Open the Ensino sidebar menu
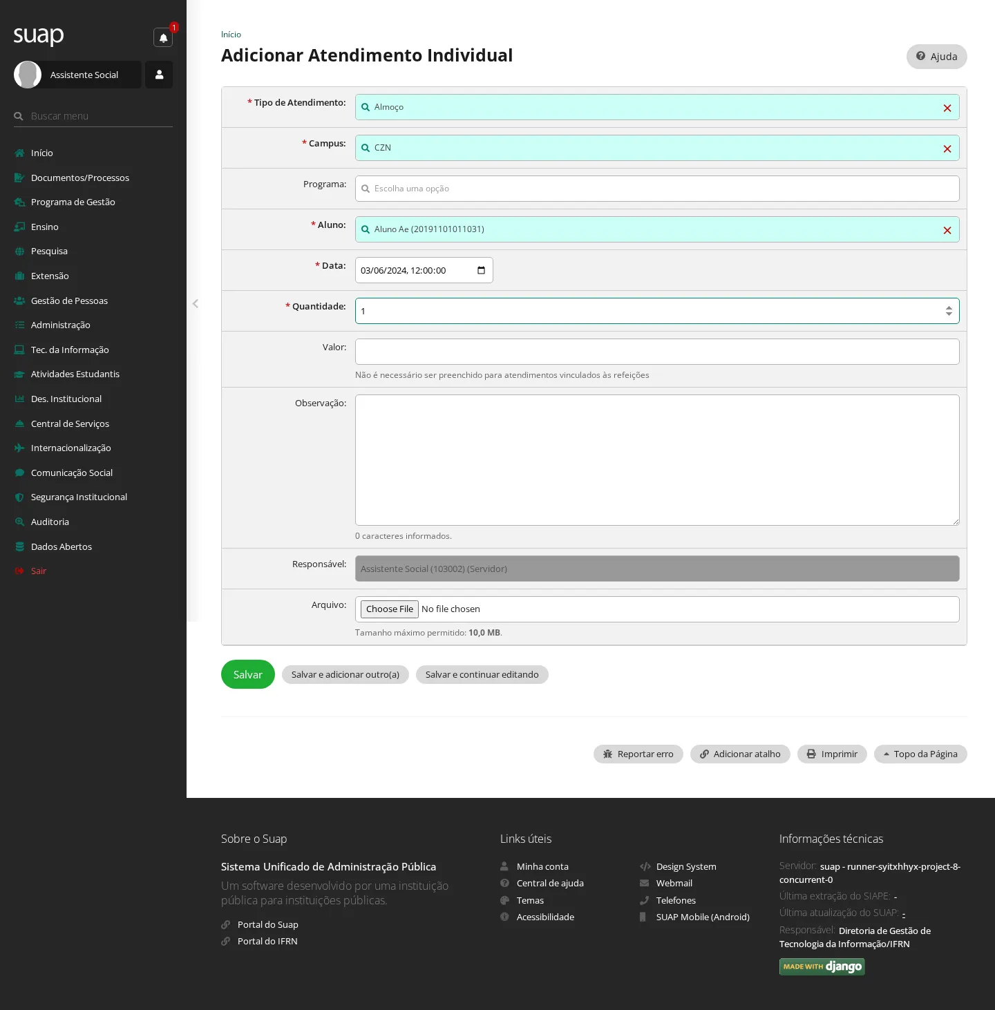This screenshot has height=1010, width=995. click(x=45, y=227)
